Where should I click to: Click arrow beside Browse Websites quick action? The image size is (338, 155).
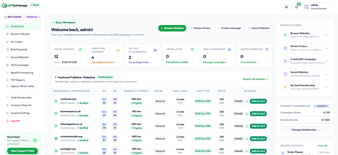[326, 35]
